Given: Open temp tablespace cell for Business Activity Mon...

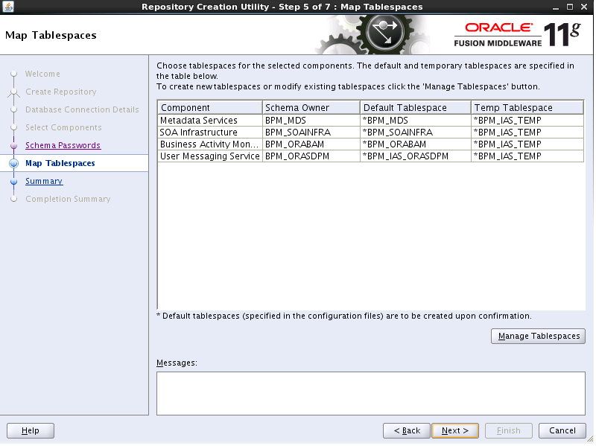Looking at the screenshot, I should pos(528,144).
